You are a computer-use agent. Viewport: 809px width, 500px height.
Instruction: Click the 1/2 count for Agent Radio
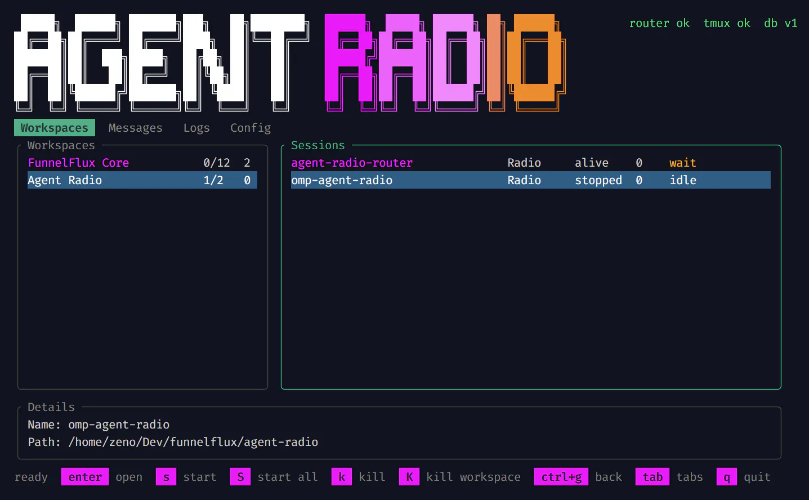pos(213,180)
